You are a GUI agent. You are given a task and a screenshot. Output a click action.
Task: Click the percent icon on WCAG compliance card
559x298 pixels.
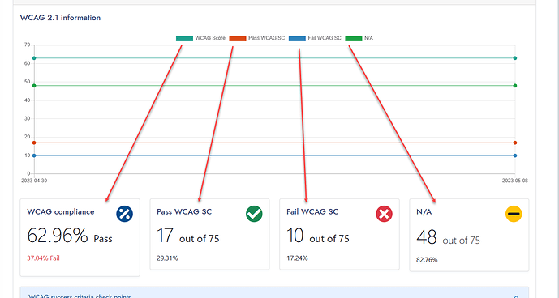point(124,214)
